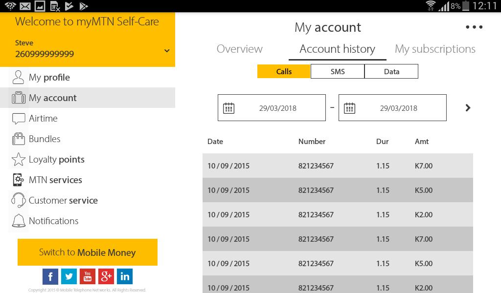Enable the Data filter
Screen dimensions: 501x293
(x=391, y=71)
